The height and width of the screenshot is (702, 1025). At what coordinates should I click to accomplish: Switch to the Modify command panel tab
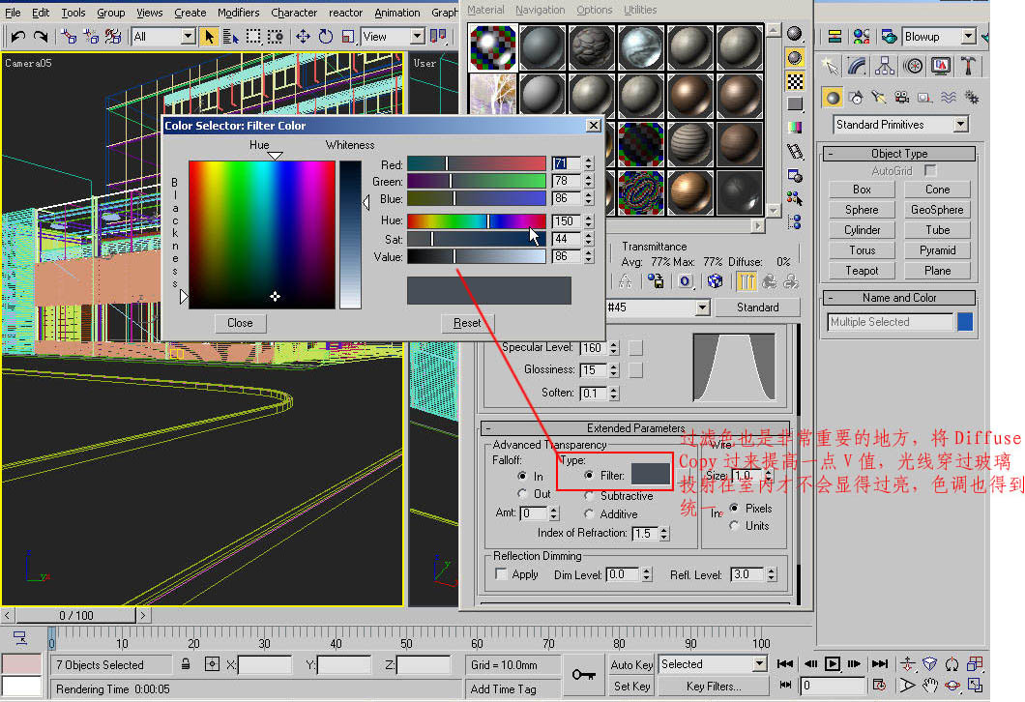pyautogui.click(x=857, y=66)
